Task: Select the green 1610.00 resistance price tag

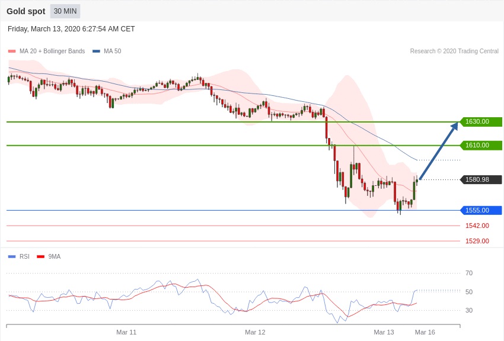Action: point(481,146)
